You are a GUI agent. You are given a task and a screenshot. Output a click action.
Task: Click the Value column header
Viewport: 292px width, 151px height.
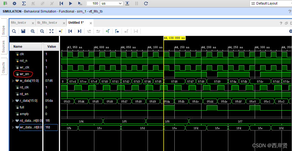coord(51,47)
